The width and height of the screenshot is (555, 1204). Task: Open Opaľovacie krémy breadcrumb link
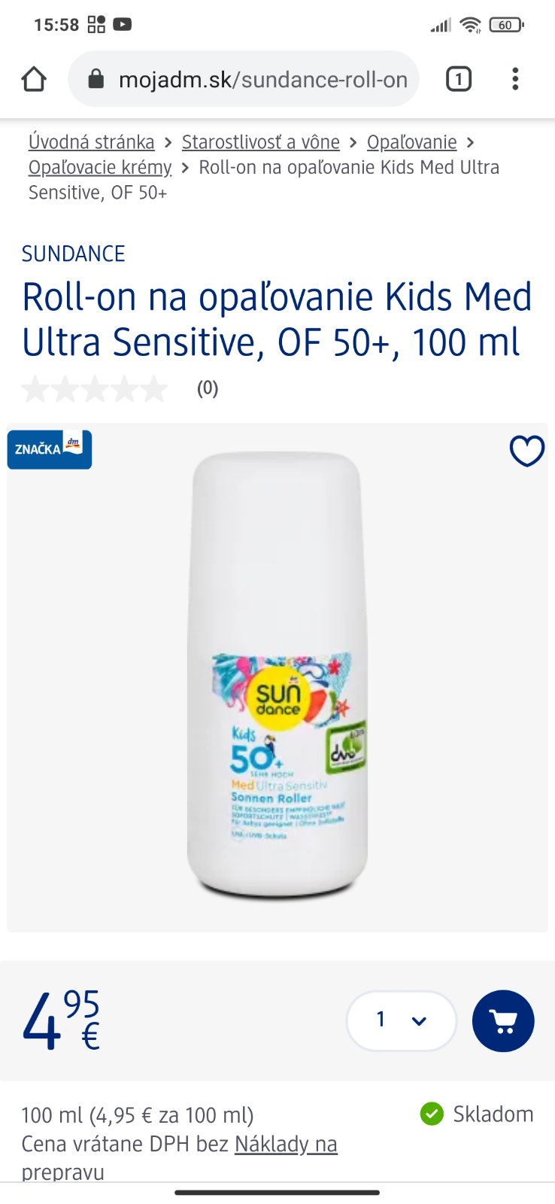[x=100, y=167]
